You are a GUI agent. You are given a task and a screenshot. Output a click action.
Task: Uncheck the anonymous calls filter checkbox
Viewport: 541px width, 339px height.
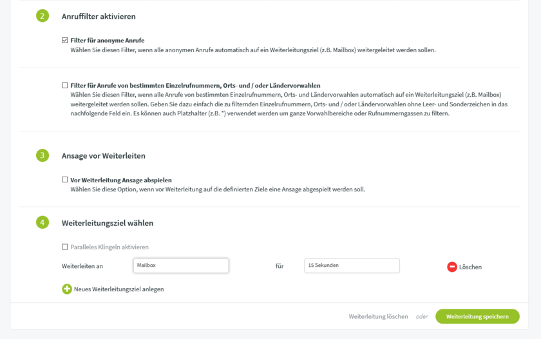pyautogui.click(x=65, y=41)
